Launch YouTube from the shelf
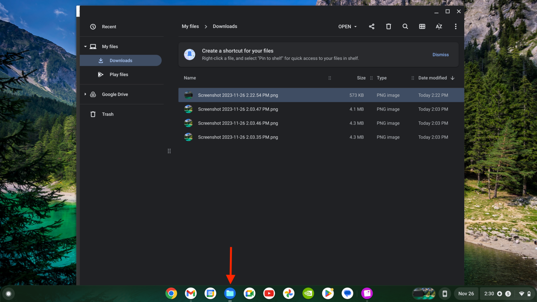The width and height of the screenshot is (537, 302). coord(269,293)
